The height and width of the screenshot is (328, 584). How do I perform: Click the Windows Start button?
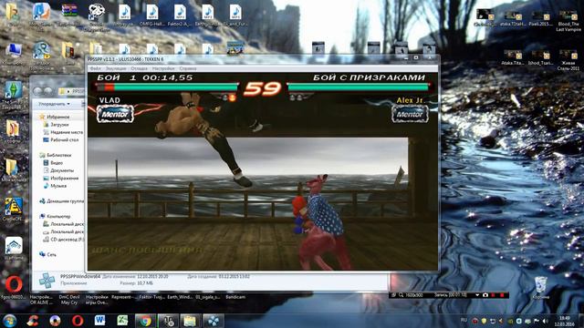tap(10, 321)
